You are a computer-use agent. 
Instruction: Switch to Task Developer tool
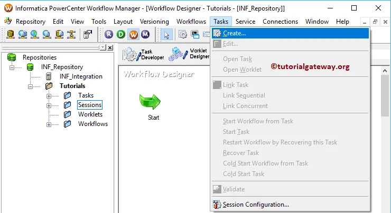(x=143, y=54)
